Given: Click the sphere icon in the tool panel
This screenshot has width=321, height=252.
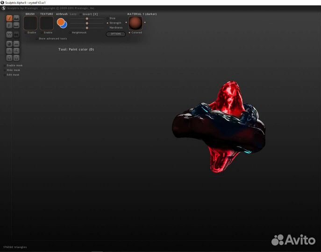Looking at the screenshot, I should (9, 43).
